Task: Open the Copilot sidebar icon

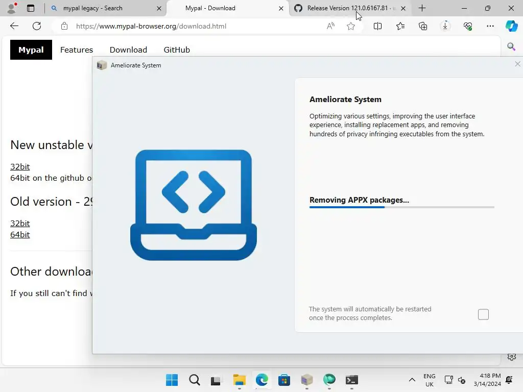Action: (x=511, y=26)
